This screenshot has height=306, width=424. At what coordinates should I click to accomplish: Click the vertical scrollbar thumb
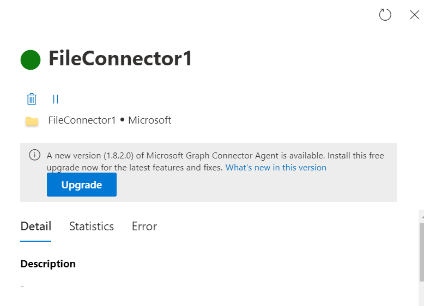421,250
